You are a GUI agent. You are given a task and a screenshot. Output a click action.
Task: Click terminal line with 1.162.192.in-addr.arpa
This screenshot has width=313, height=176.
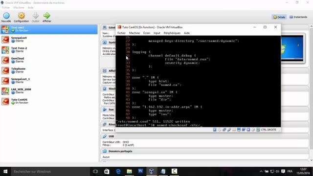tap(167, 107)
